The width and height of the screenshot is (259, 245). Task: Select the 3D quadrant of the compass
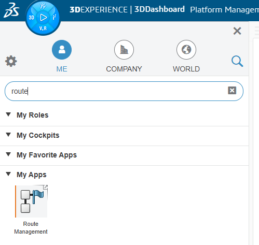tap(32, 18)
